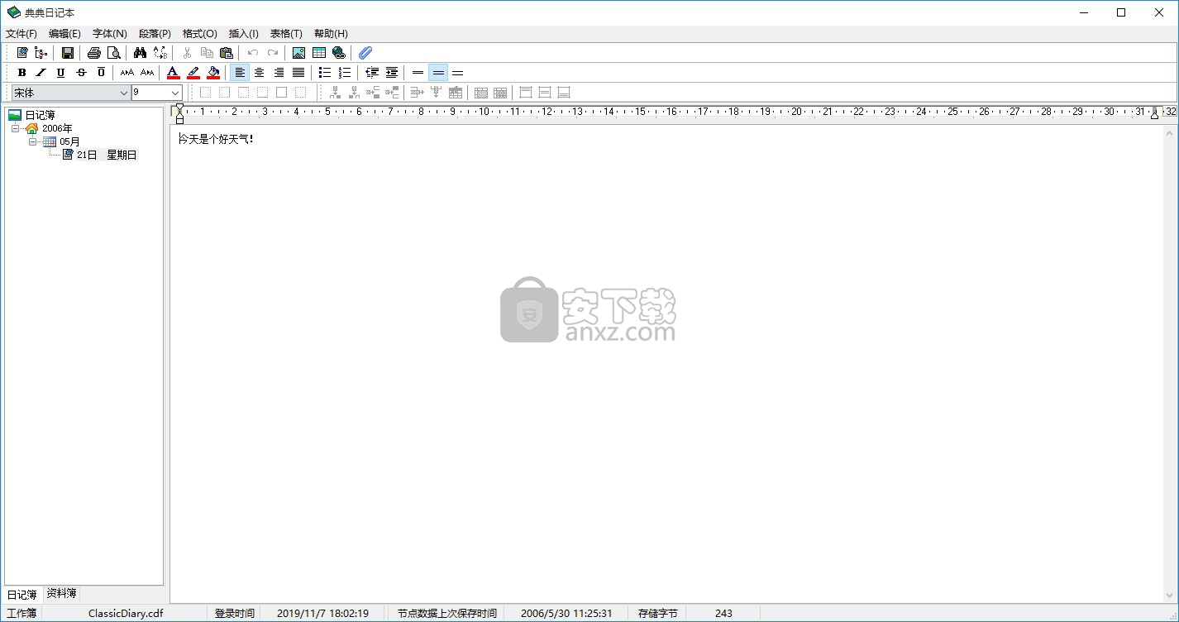Insert a table from the toolbar
1179x622 pixels.
(x=319, y=53)
